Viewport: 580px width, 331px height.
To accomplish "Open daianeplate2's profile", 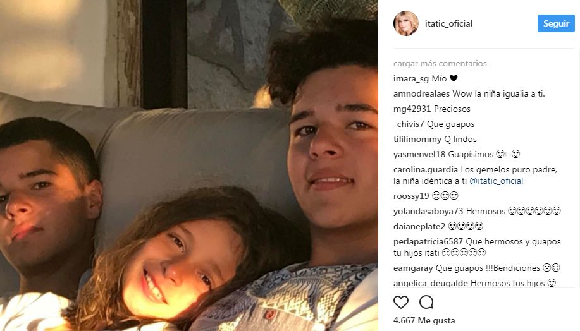I will point(419,226).
